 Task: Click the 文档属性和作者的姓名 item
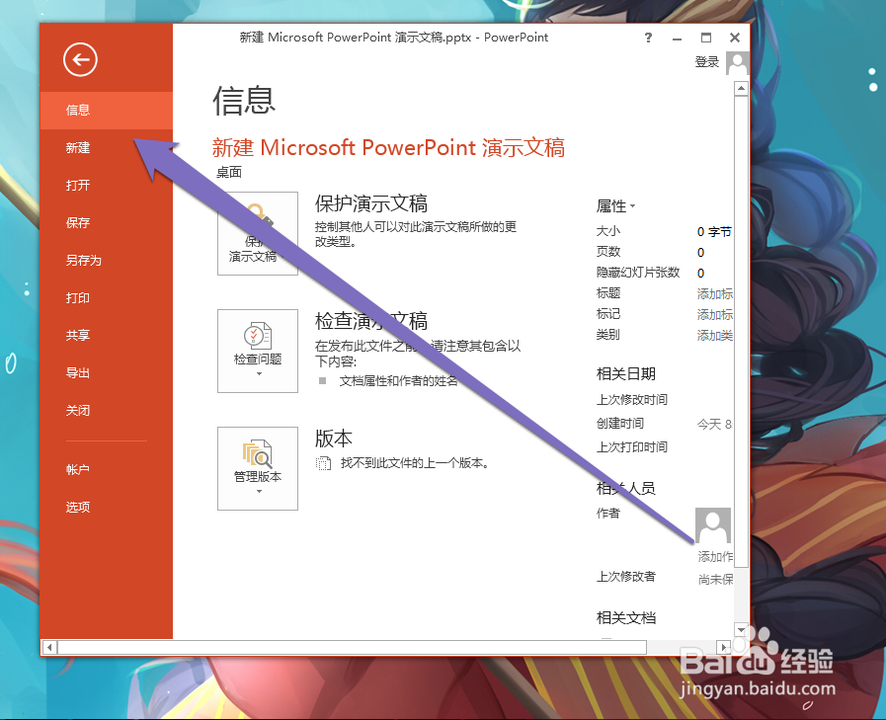(398, 381)
